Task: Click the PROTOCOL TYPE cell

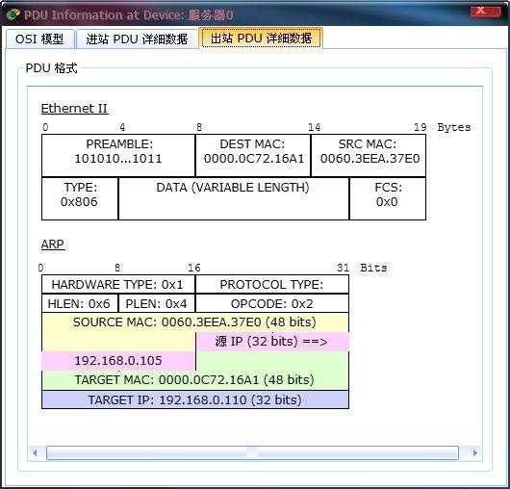Action: coord(272,284)
